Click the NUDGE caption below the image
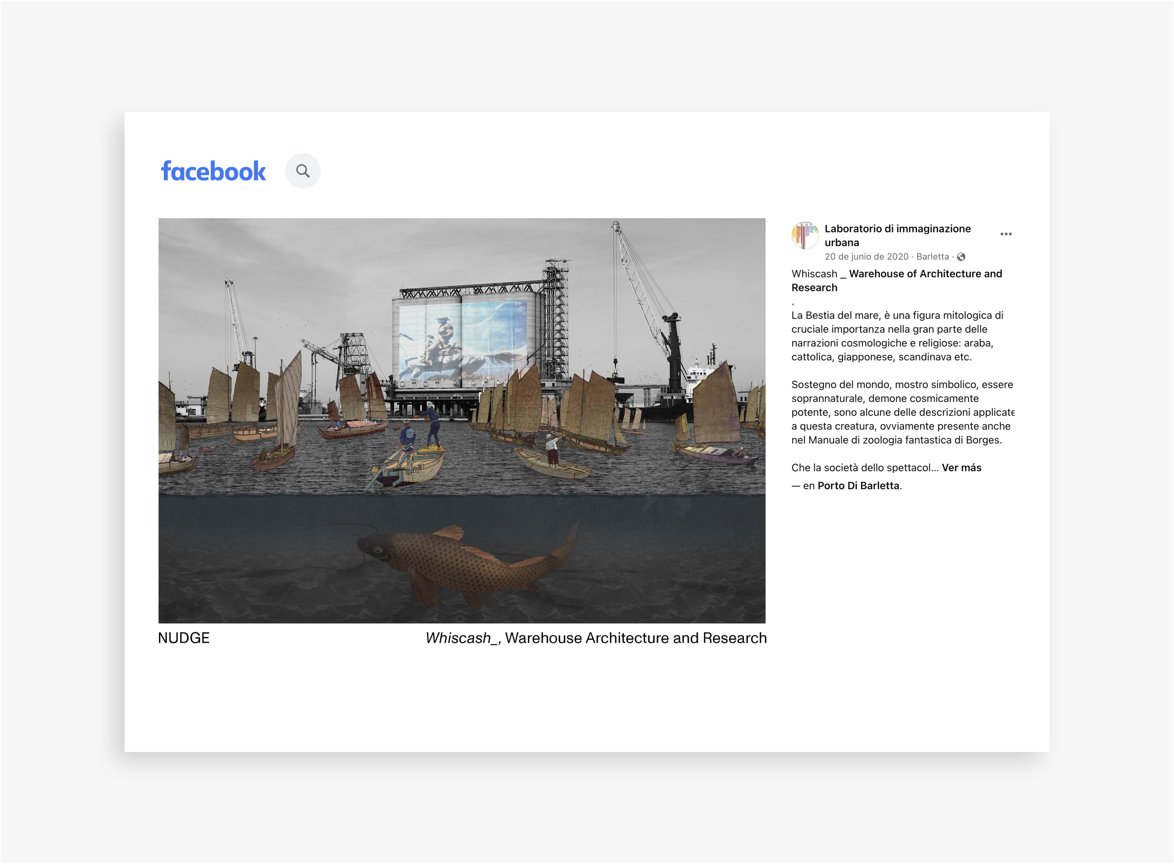 pos(183,638)
